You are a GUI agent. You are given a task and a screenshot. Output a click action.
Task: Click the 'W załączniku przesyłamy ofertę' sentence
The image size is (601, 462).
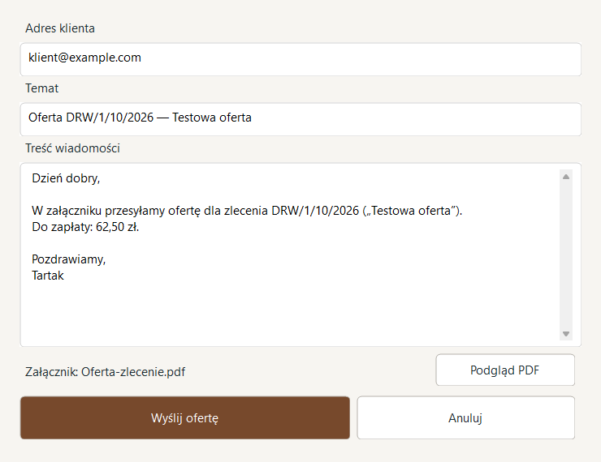(247, 211)
